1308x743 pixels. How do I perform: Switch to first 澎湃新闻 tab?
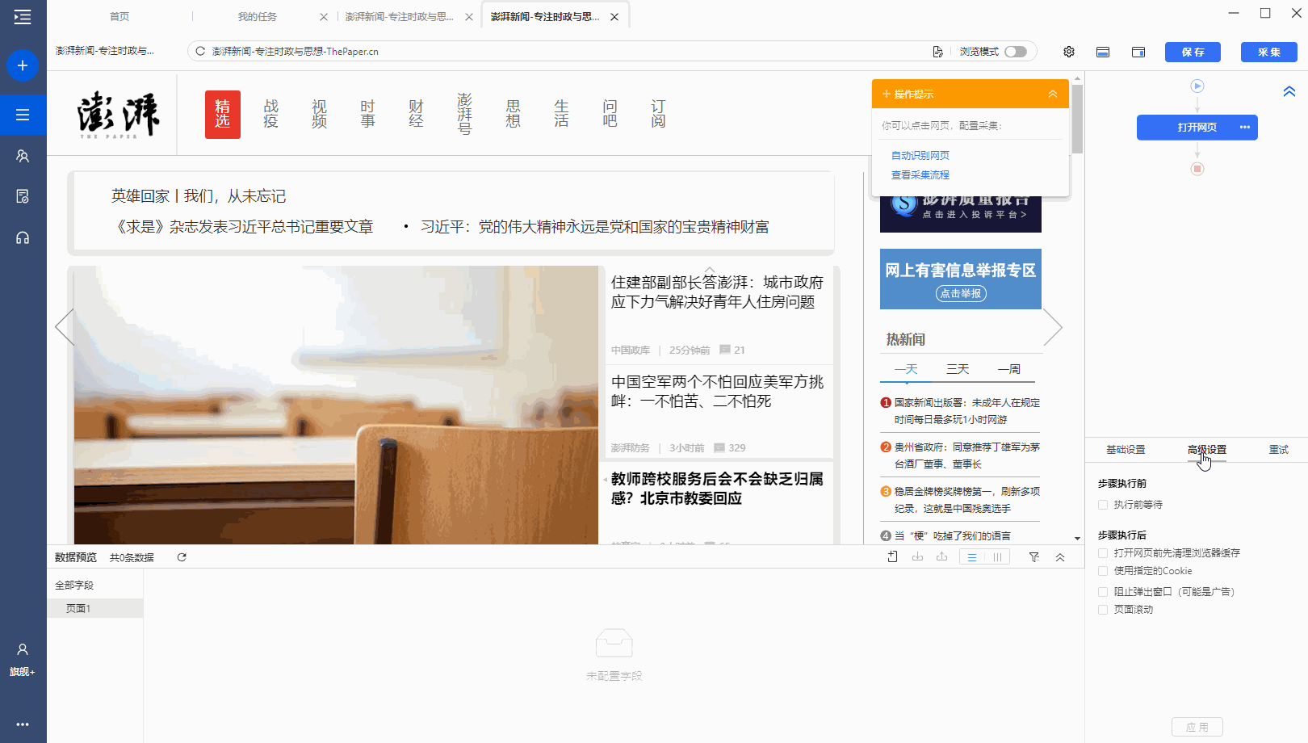399,17
